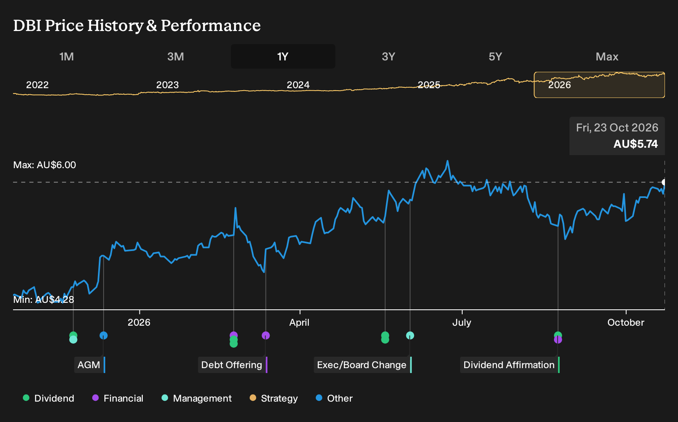
Task: Toggle the Management legend filter
Action: (197, 398)
